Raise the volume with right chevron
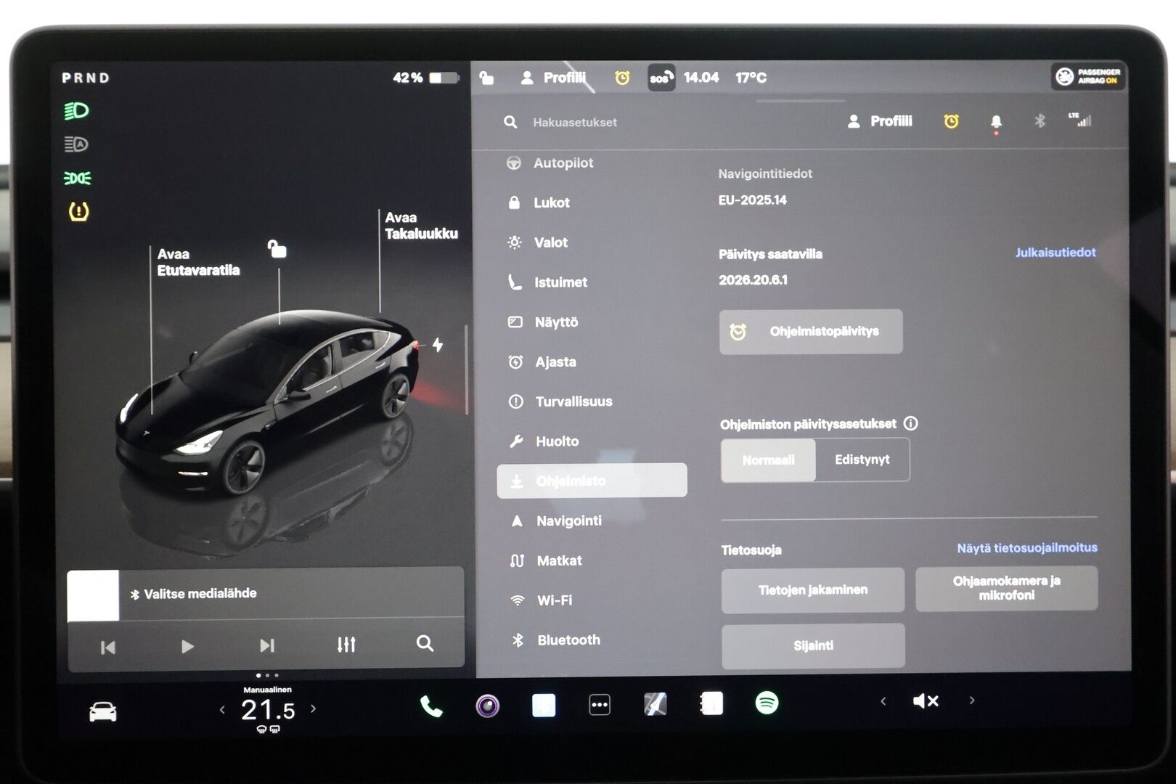 (x=972, y=701)
